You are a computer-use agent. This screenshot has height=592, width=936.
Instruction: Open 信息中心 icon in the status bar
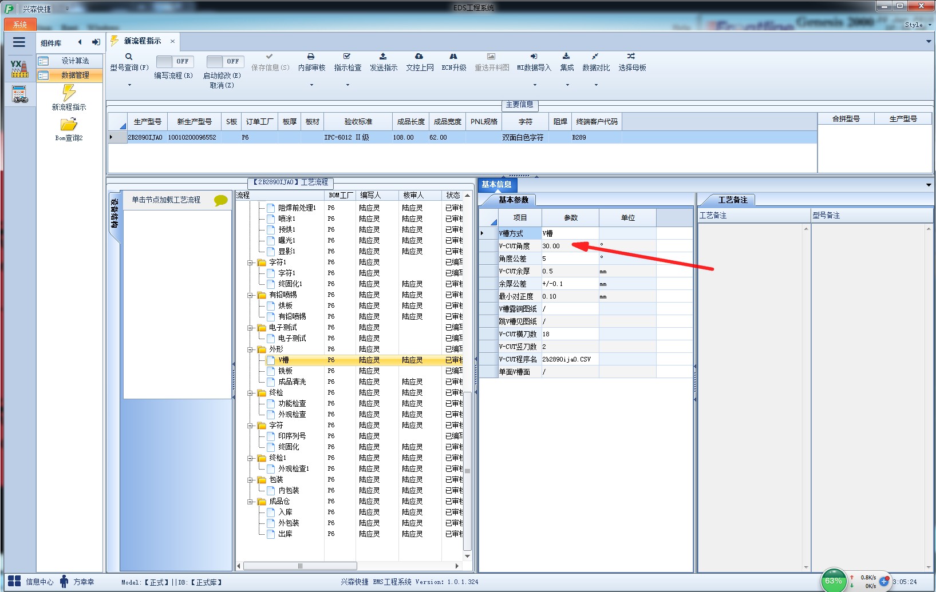(x=15, y=581)
